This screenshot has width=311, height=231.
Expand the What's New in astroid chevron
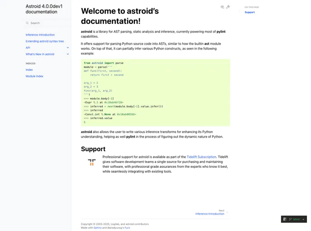point(68,54)
